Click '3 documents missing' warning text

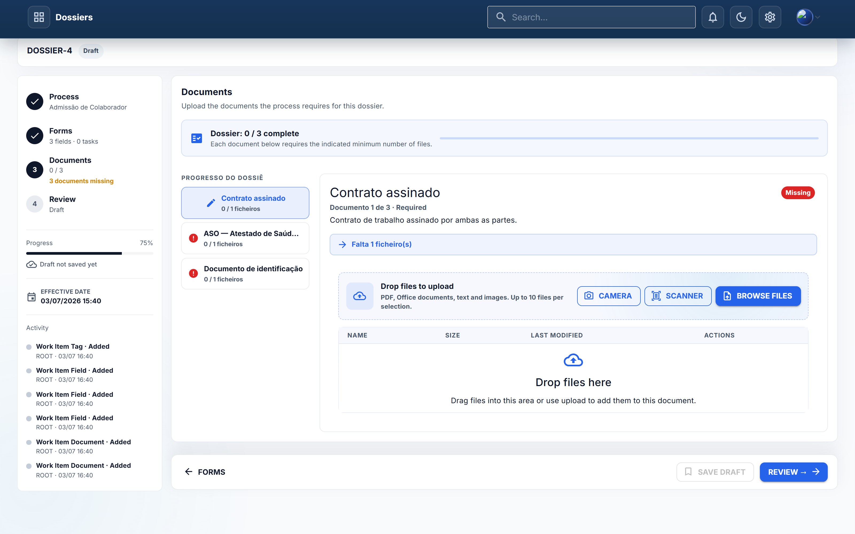pyautogui.click(x=81, y=181)
